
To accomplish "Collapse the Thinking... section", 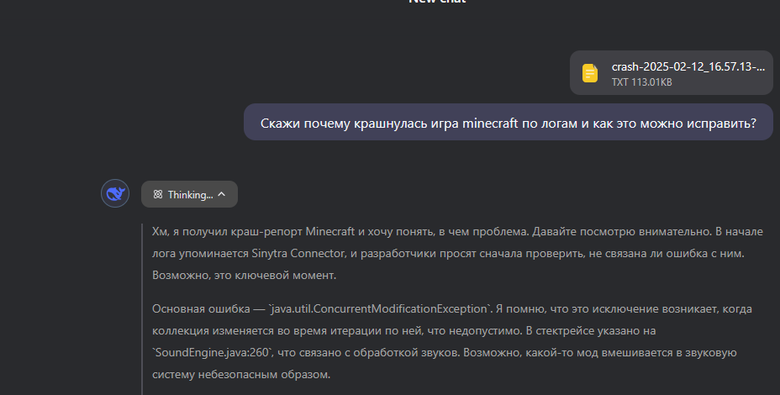I will 189,194.
